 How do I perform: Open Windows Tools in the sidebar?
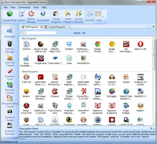10,74
